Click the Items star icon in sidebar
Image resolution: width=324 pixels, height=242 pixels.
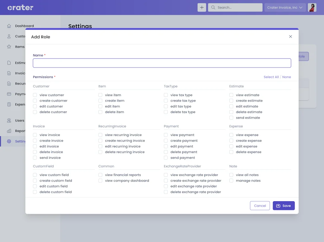(x=9, y=47)
